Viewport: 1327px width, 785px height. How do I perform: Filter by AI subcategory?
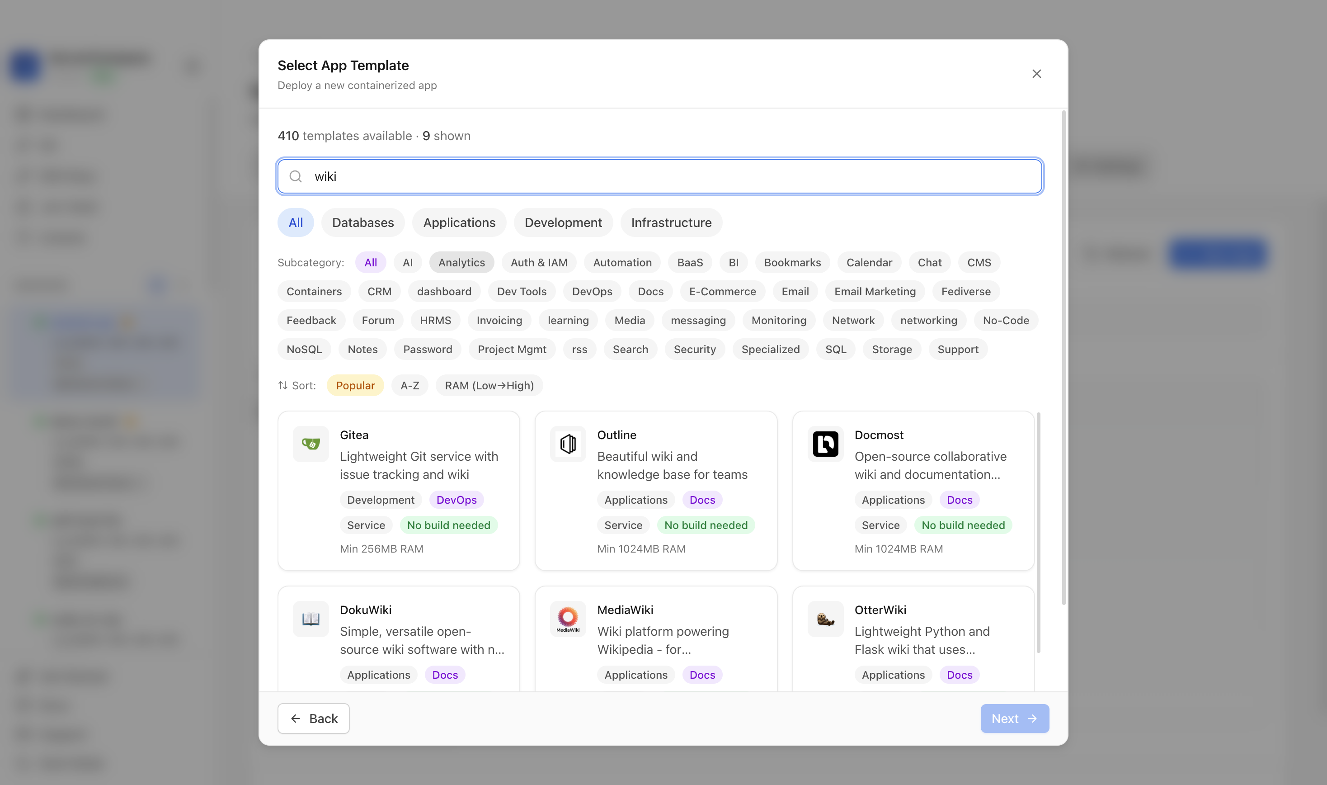coord(408,262)
